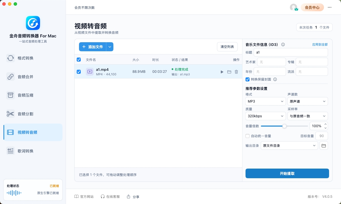Viewport: 341px width, 204px height.
Task: Click the Add File button
Action: click(93, 47)
